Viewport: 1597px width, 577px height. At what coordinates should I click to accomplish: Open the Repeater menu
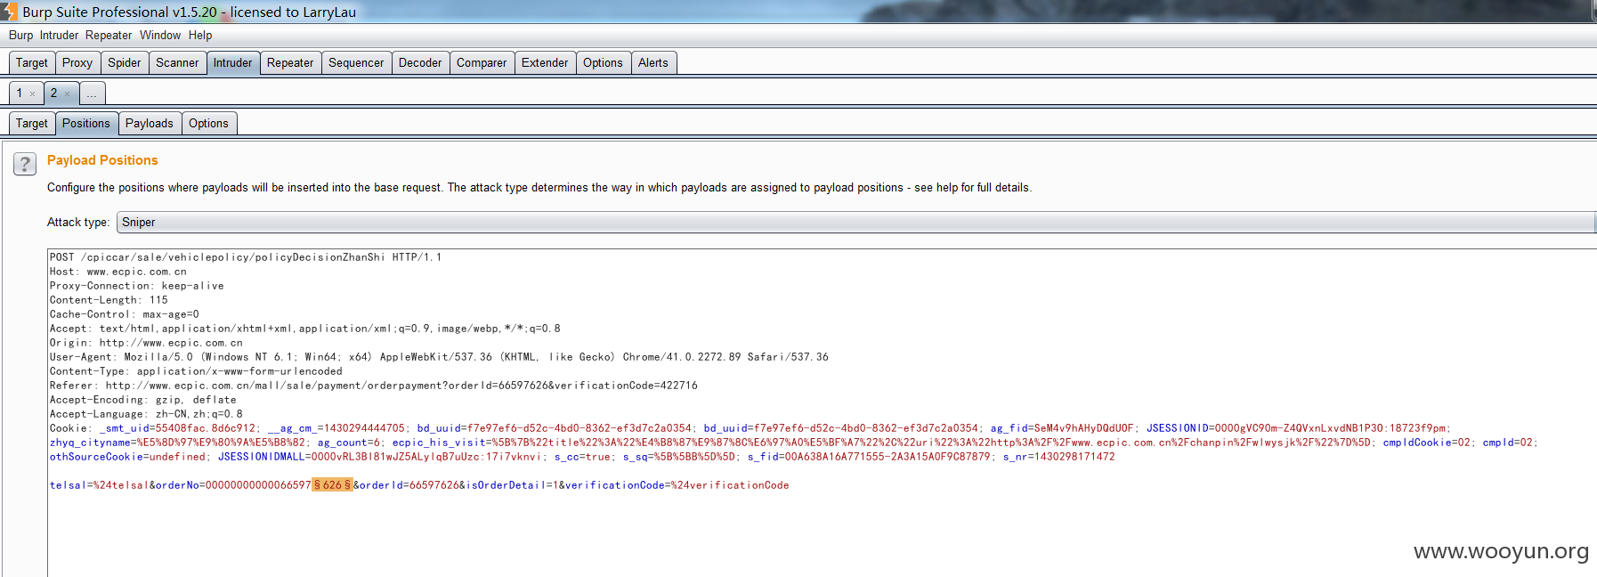(109, 35)
